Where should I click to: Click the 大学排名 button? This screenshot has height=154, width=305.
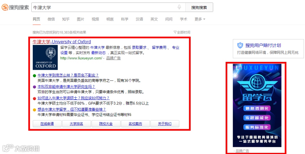77,124
